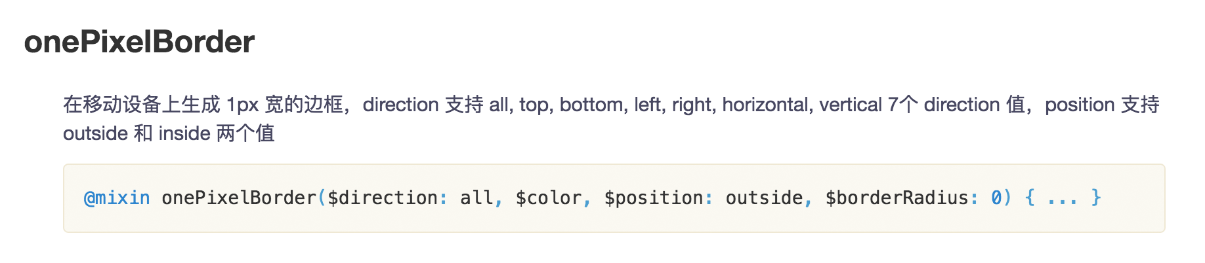Click the word 'inside' in the description

184,133
